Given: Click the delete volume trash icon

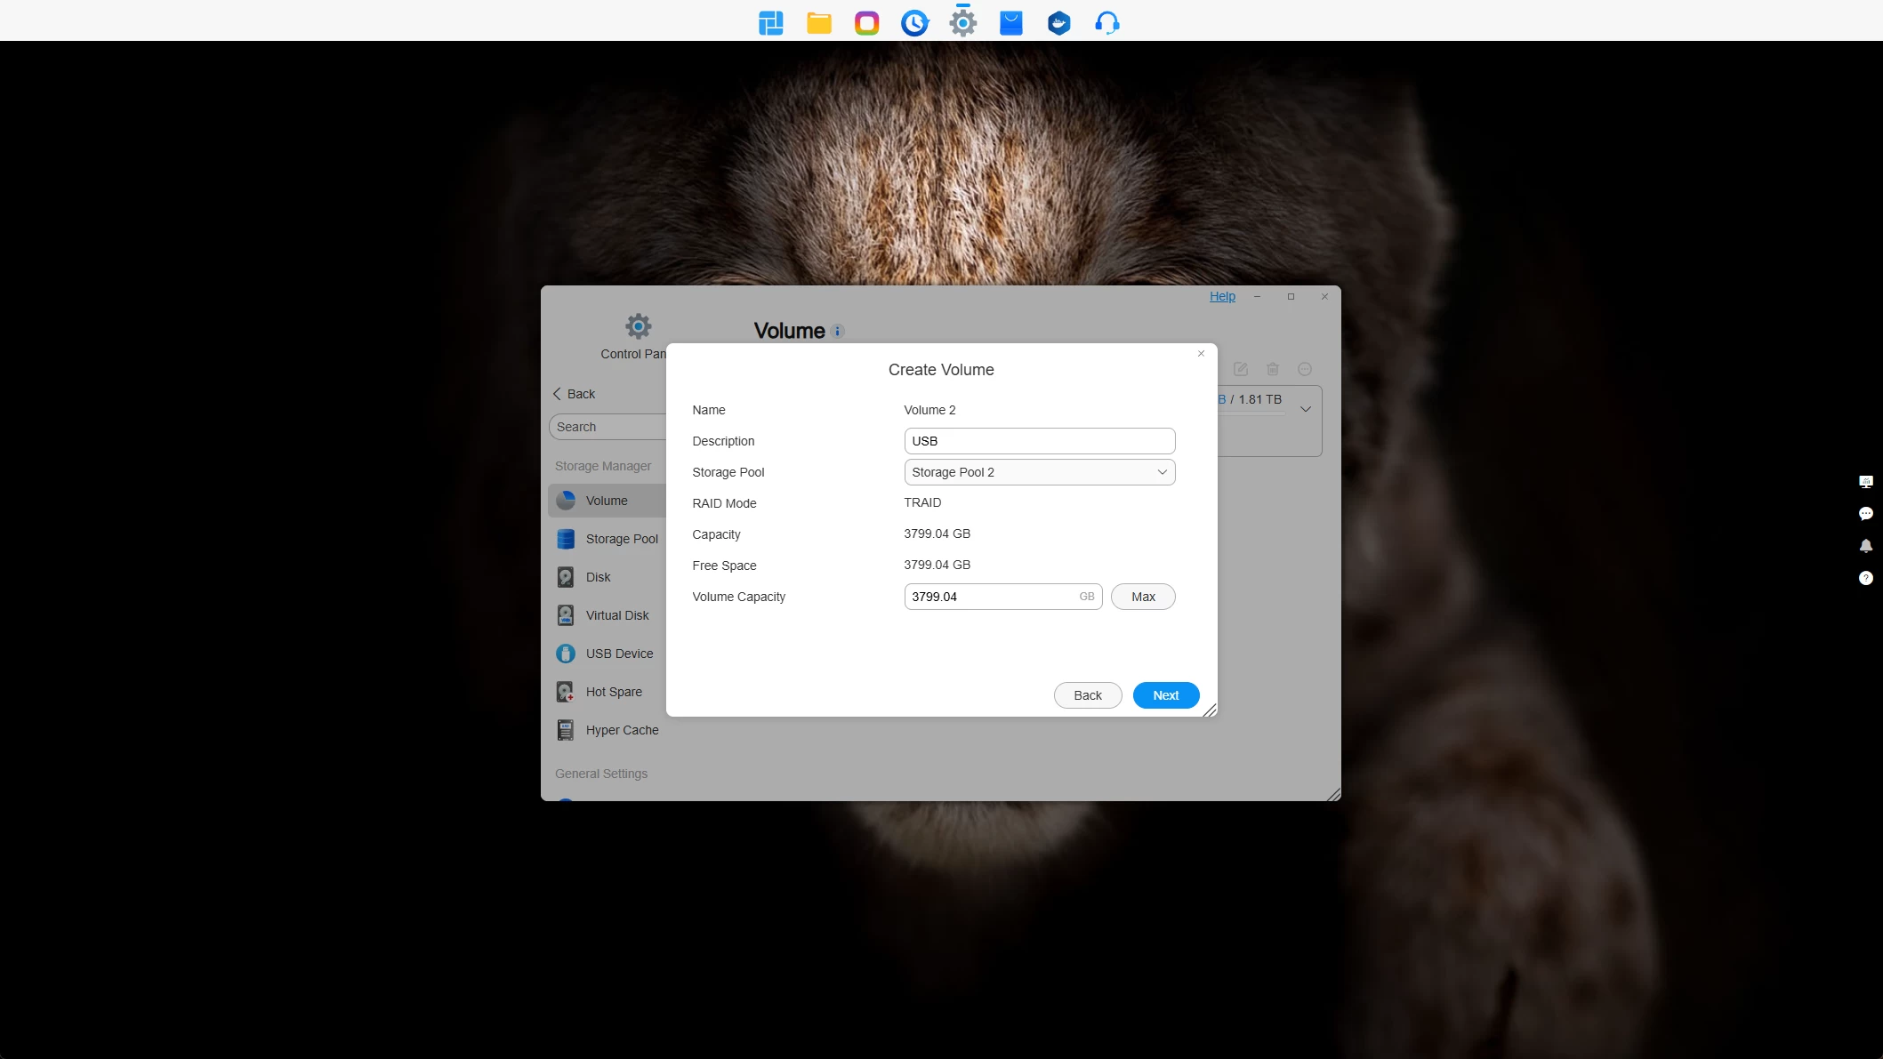Looking at the screenshot, I should pyautogui.click(x=1272, y=369).
